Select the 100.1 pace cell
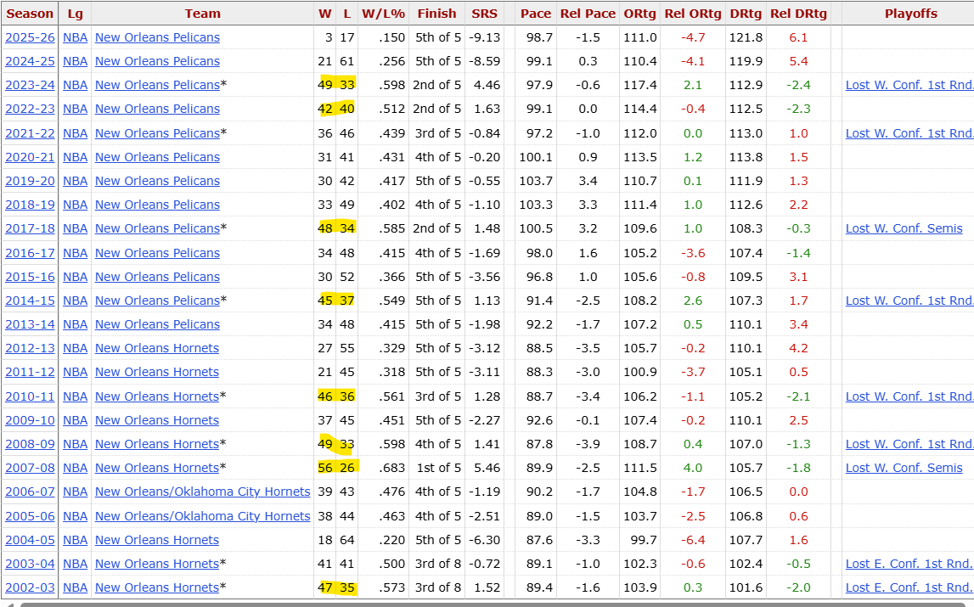This screenshot has width=974, height=607. click(536, 157)
